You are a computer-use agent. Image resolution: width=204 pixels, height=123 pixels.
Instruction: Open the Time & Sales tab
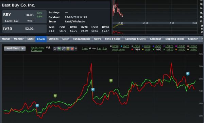(113, 39)
